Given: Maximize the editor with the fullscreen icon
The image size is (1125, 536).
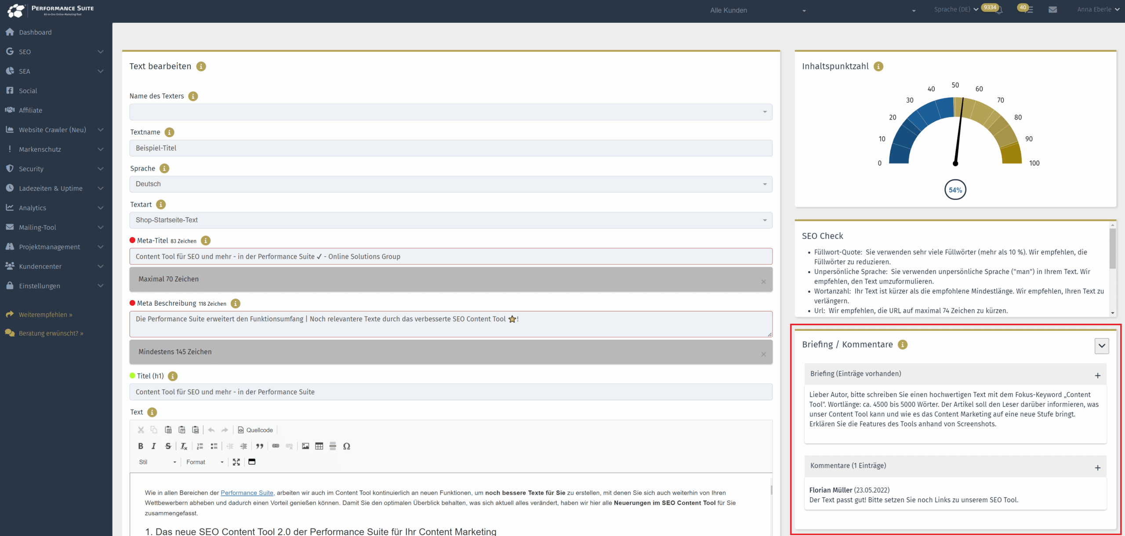Looking at the screenshot, I should point(236,462).
